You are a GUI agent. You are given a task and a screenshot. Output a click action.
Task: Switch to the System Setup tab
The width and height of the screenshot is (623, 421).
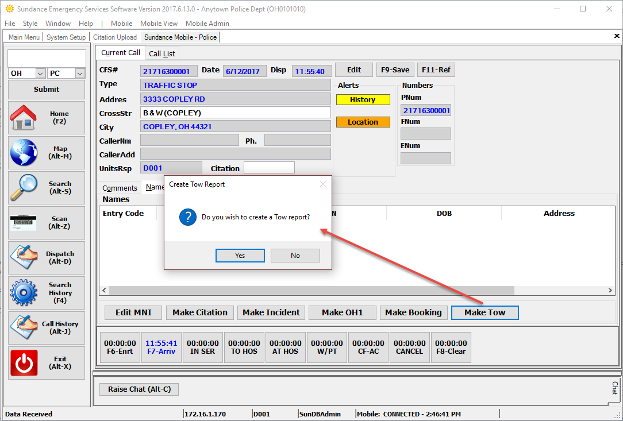66,37
